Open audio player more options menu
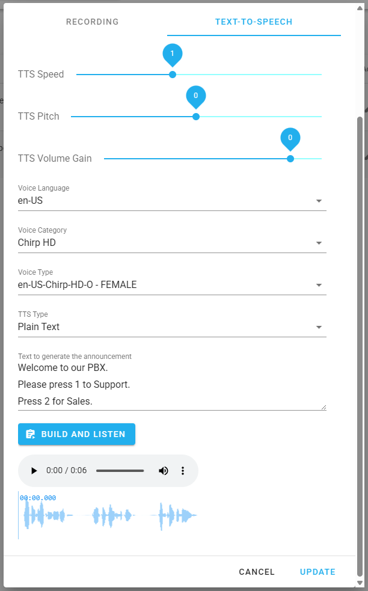Viewport: 368px width, 591px height. 182,470
